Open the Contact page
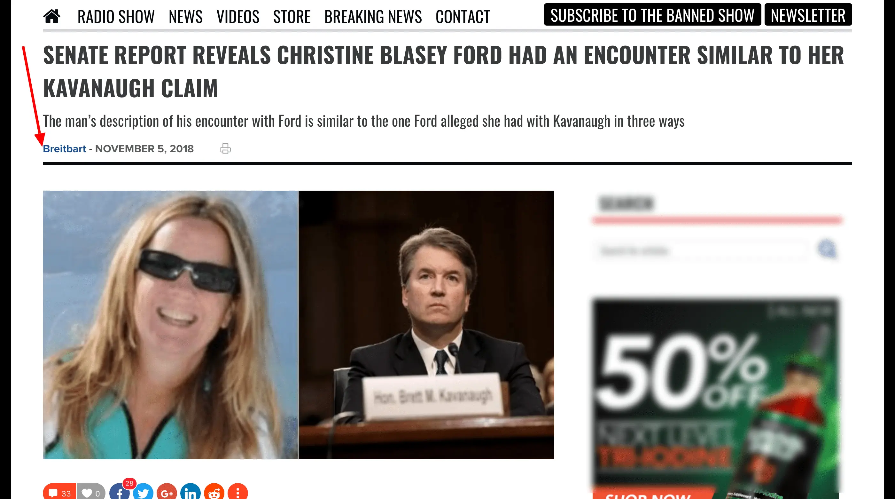The width and height of the screenshot is (895, 499). pyautogui.click(x=463, y=17)
